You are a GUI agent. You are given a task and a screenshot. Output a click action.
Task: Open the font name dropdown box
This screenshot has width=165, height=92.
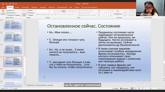(x=42, y=11)
